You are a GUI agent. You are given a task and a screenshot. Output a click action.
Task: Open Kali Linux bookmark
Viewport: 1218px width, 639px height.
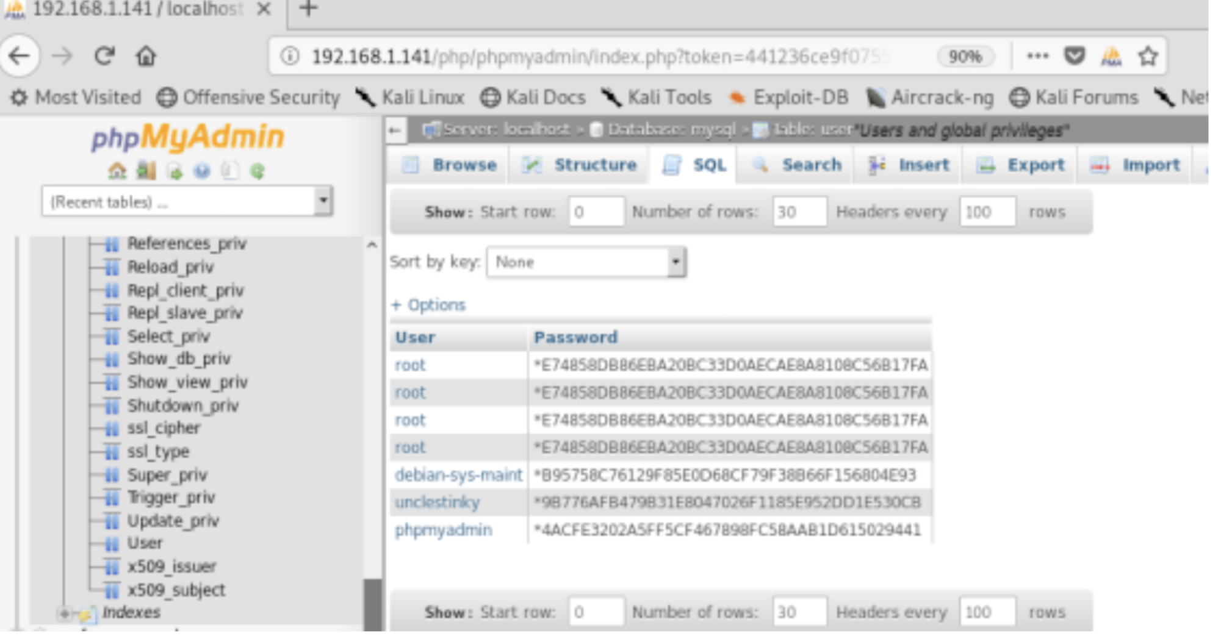tap(410, 97)
